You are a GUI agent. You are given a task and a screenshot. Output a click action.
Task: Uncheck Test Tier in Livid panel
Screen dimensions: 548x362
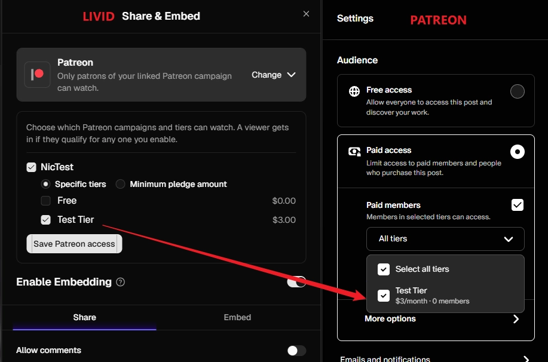[x=46, y=220]
